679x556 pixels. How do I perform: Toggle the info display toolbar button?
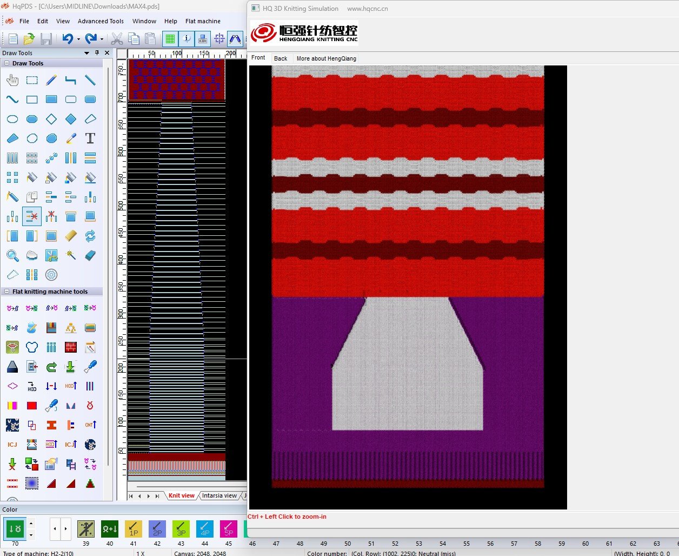coord(187,38)
